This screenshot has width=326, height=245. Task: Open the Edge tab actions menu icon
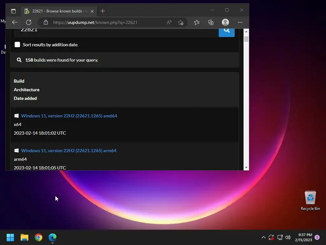point(13,11)
